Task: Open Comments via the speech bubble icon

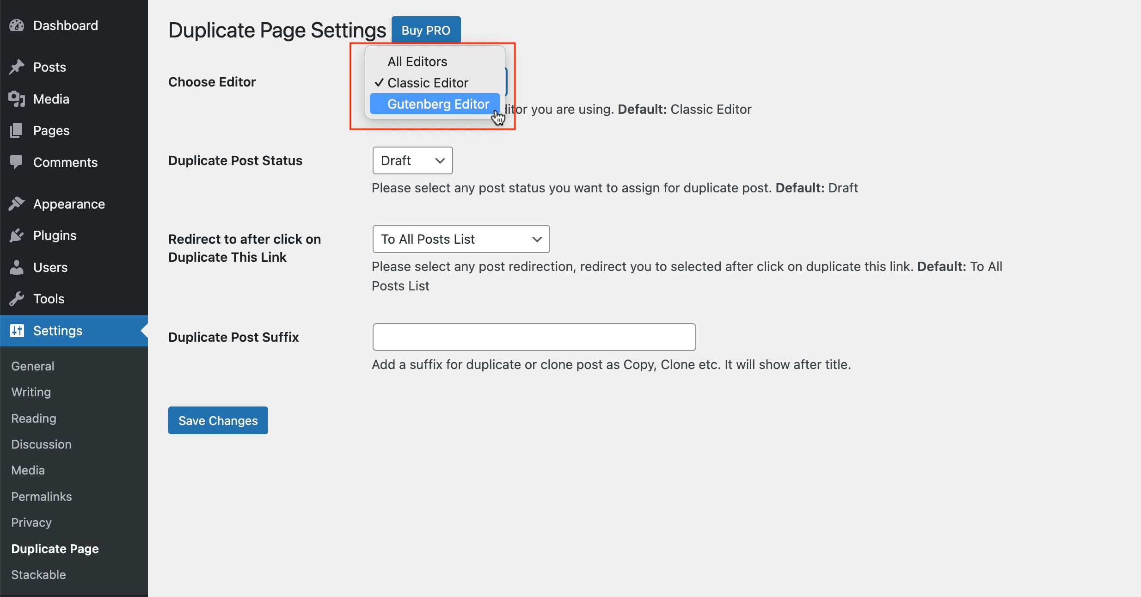Action: 17,162
